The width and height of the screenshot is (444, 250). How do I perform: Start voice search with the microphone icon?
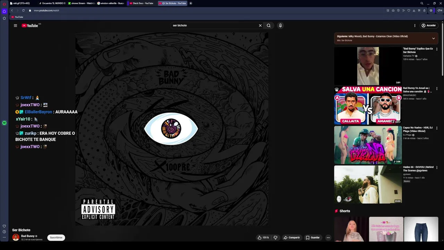coord(280,25)
